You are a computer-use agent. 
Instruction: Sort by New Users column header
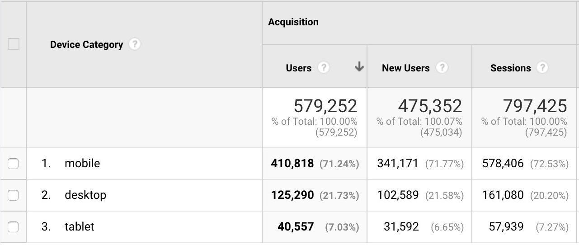[406, 68]
